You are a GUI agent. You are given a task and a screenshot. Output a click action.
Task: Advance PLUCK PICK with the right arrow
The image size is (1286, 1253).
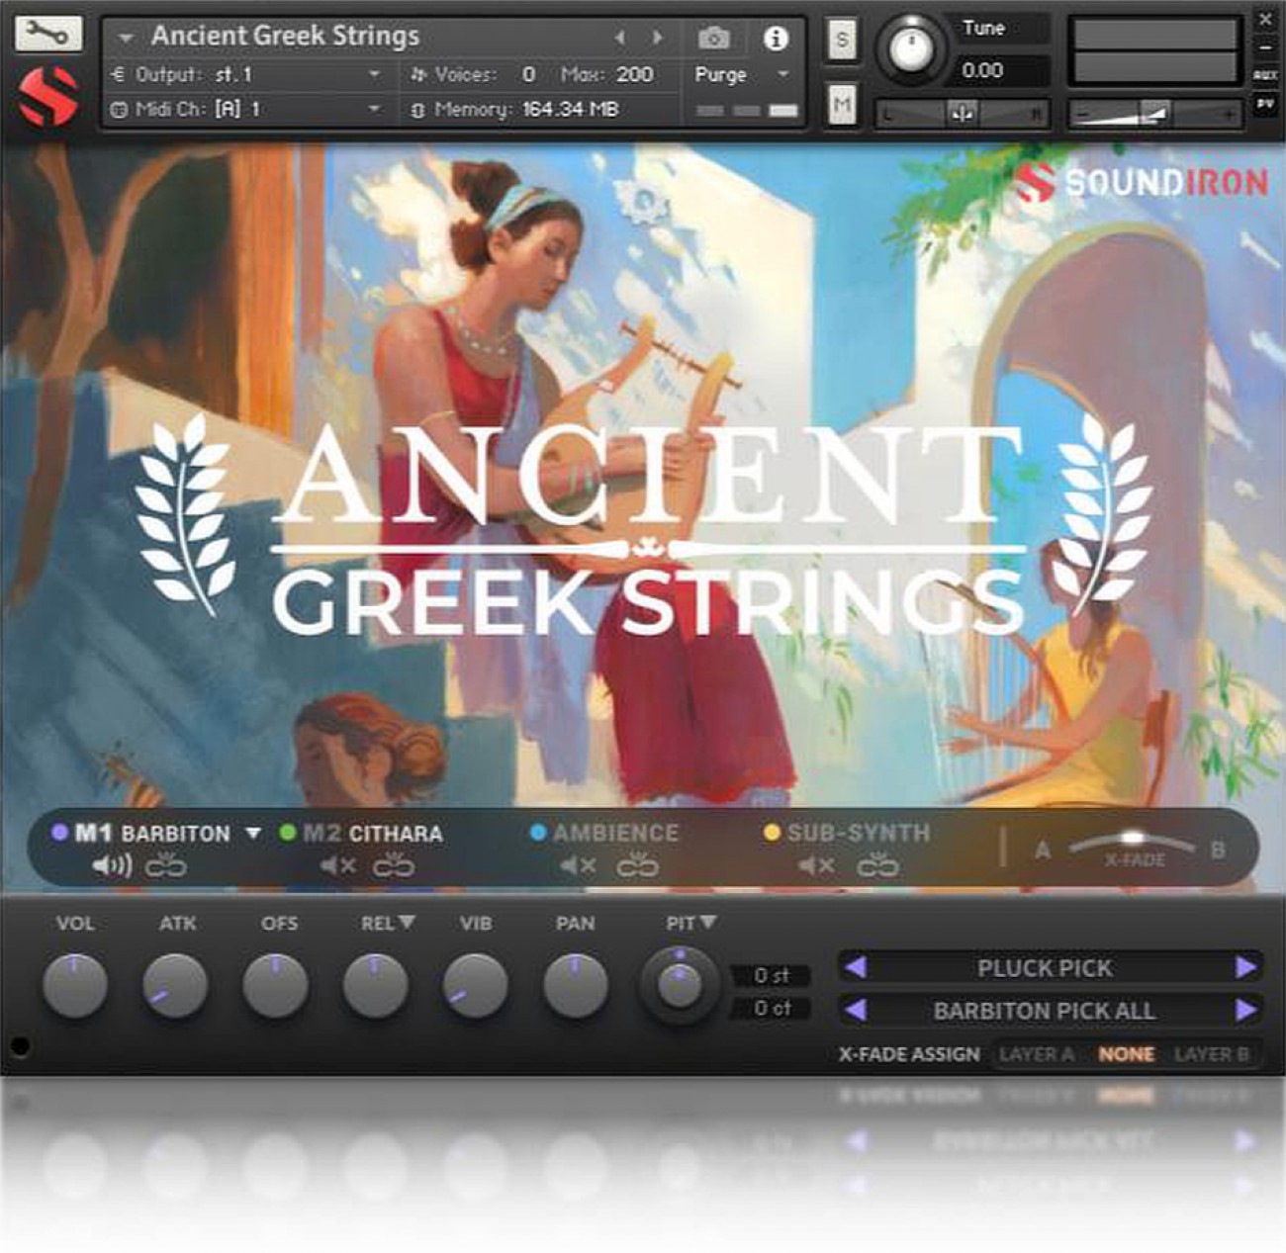click(1244, 968)
